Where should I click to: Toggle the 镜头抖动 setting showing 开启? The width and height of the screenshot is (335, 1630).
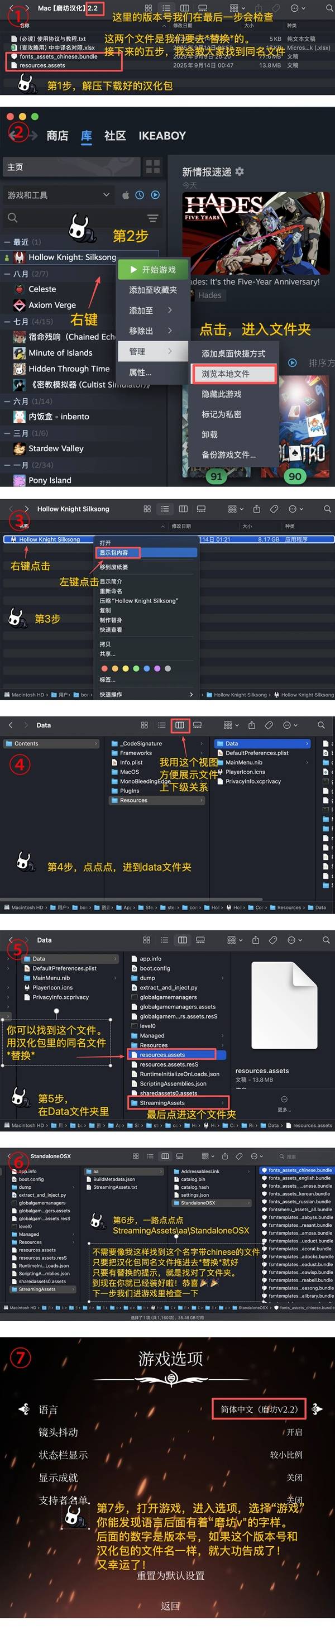[x=294, y=1432]
